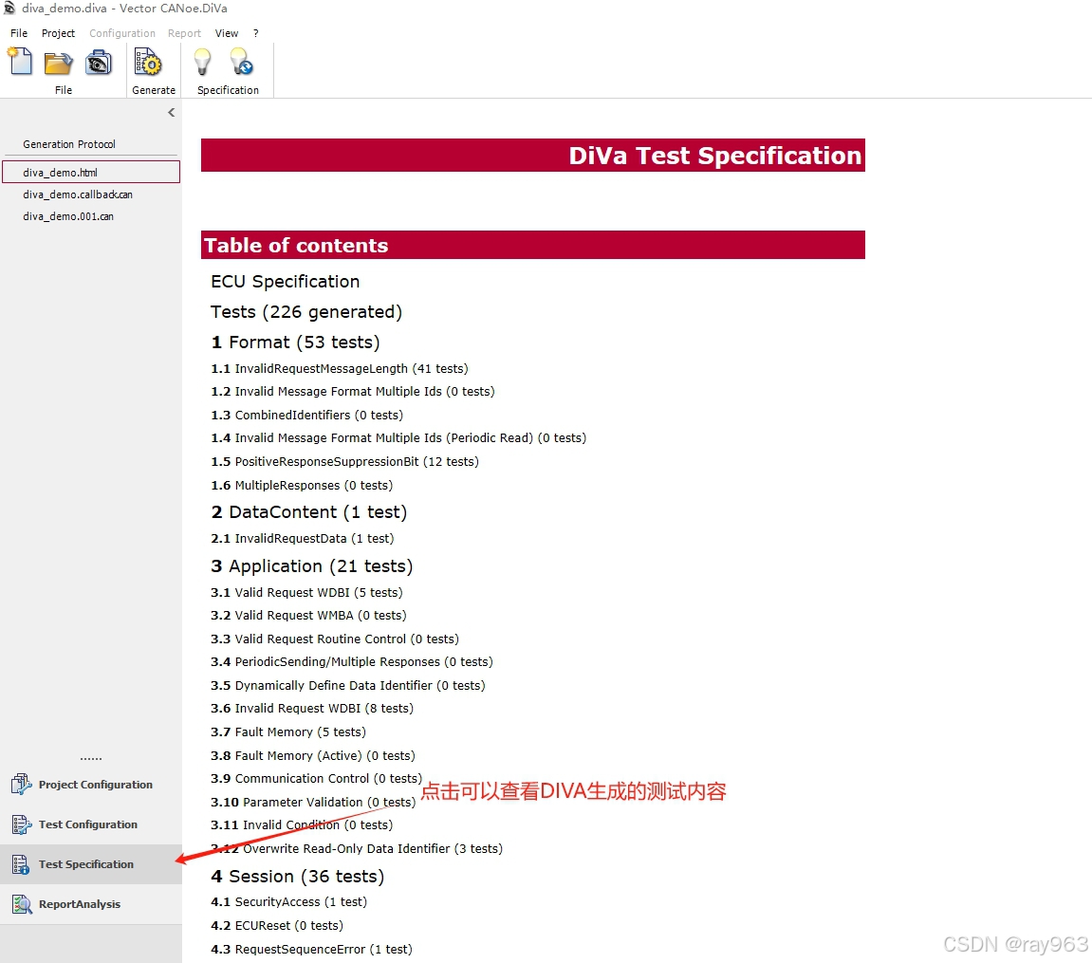Click the Generation Protocol header

click(x=69, y=144)
